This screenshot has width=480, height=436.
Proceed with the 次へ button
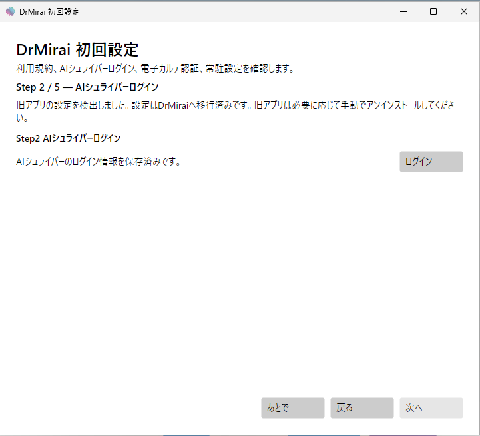coord(431,408)
